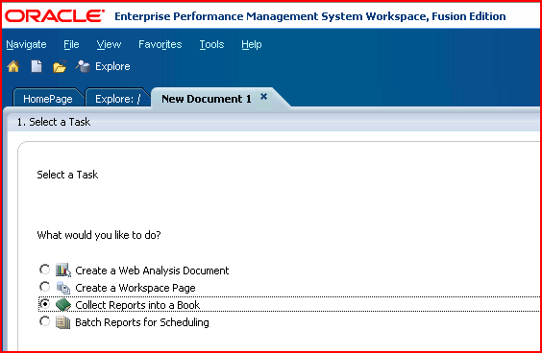This screenshot has height=353, width=542.
Task: Select Create a Workspace Page radio button
Action: [44, 287]
